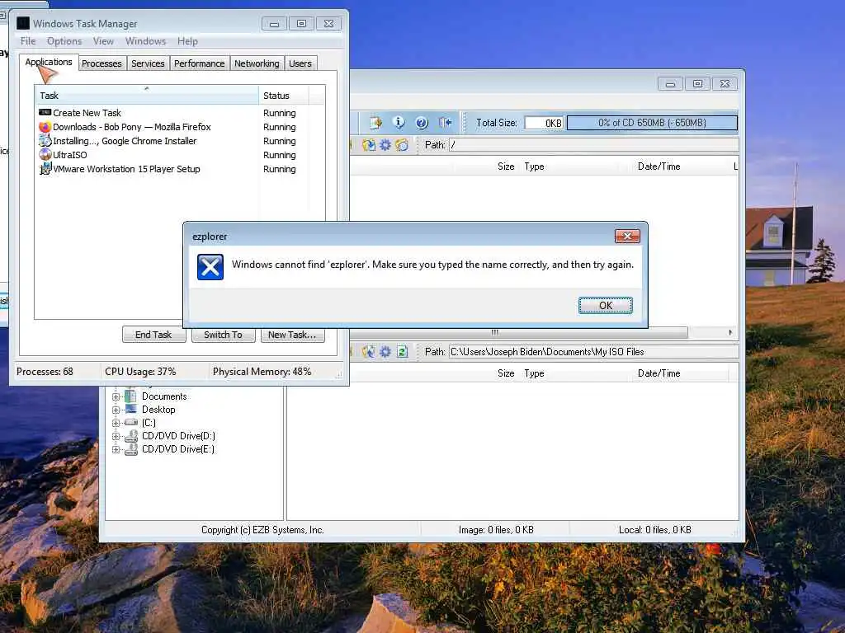Click the VMware Setup icon in the task list
Screen dimensions: 845x633
point(45,168)
